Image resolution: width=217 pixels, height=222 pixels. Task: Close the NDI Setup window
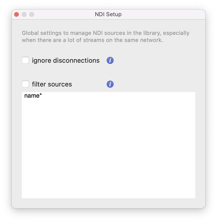click(17, 14)
